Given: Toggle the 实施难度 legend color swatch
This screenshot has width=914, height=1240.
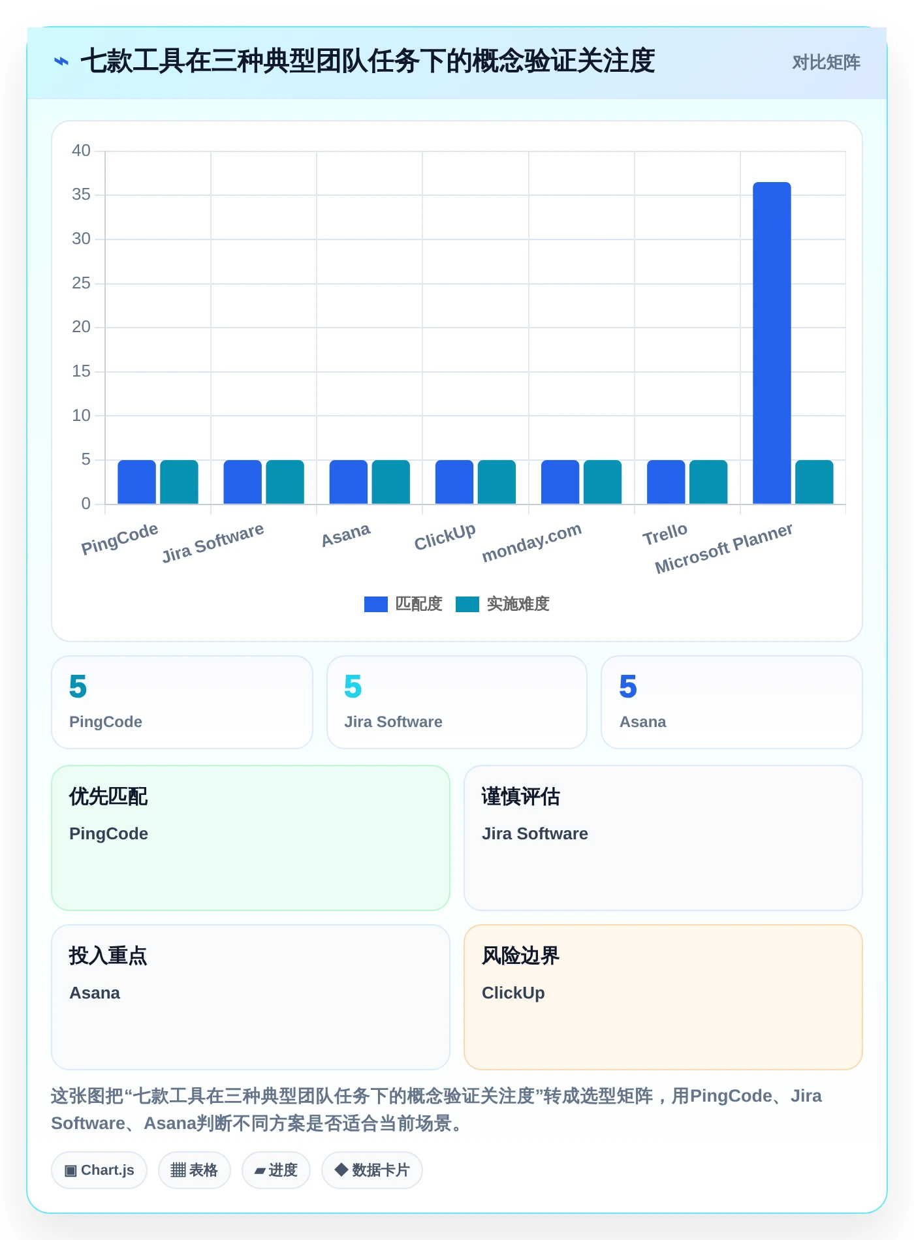Looking at the screenshot, I should pos(467,604).
